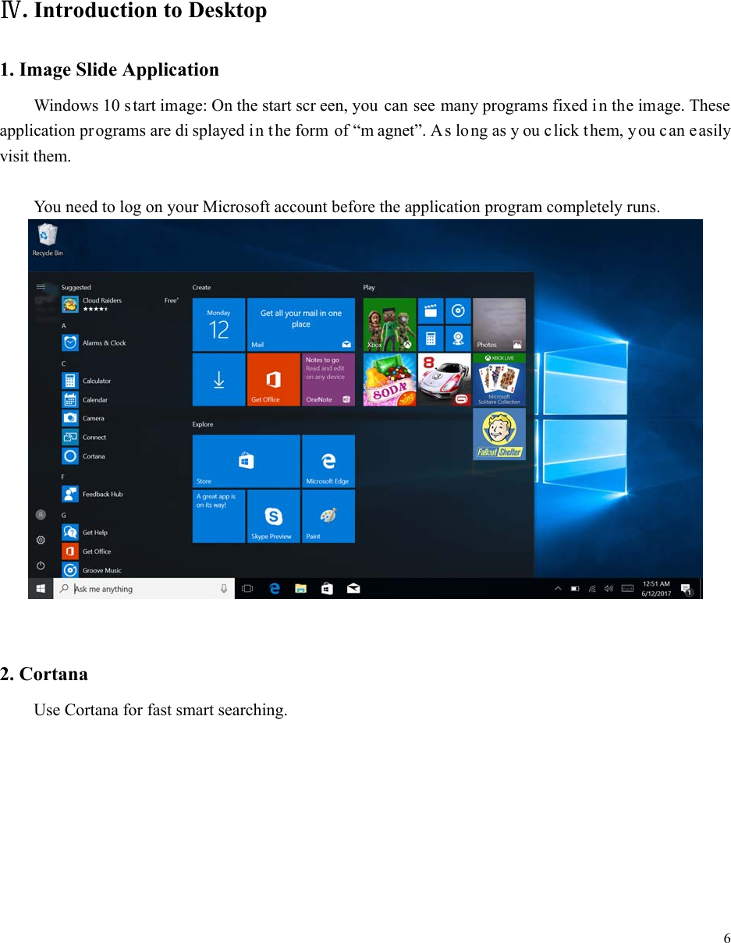Click Free next to Cloud Raiders
Viewport: 731px width, 943px height.
(171, 300)
